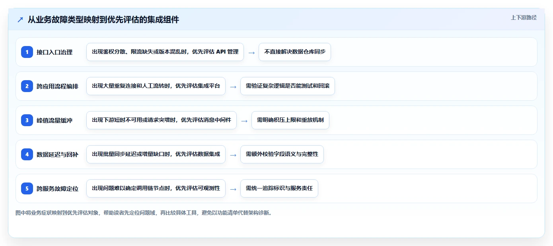Click the 需验证复杂逻辑是否能测试和回滚 box
Viewport: 553px width, 246px height.
288,86
